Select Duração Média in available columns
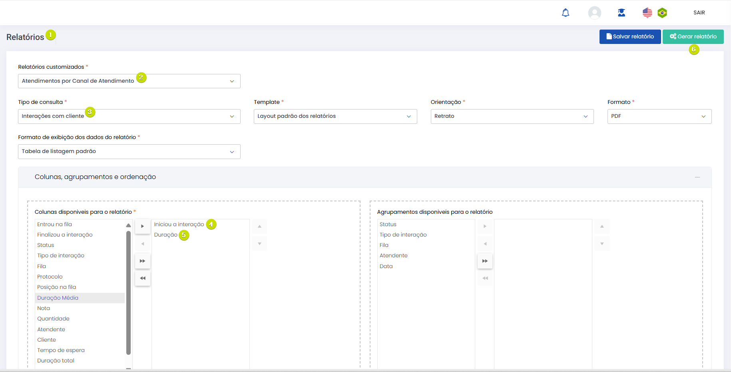Viewport: 731px width, 372px height. (x=58, y=298)
